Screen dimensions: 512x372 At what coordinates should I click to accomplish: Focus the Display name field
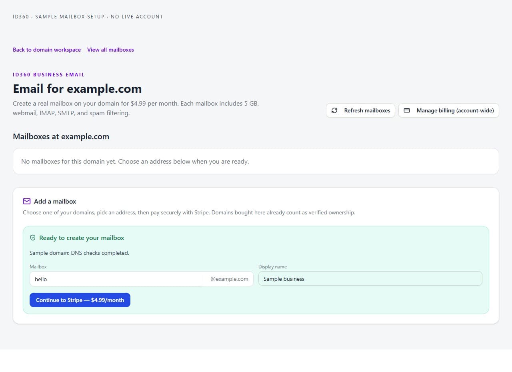[x=370, y=279]
